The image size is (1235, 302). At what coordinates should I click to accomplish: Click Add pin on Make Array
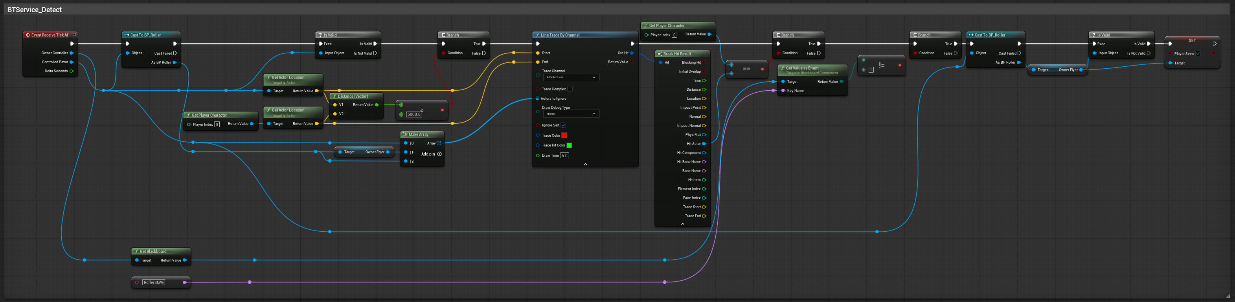tap(432, 154)
